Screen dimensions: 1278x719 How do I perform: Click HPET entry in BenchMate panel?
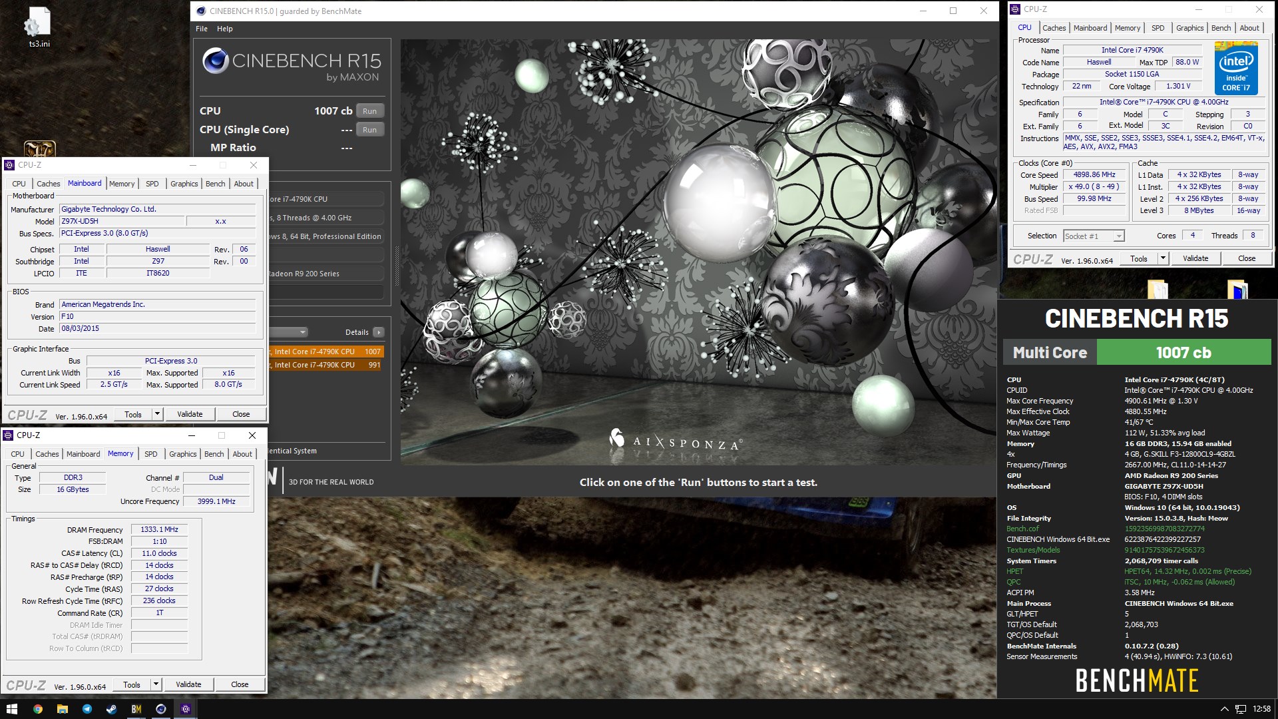1015,571
